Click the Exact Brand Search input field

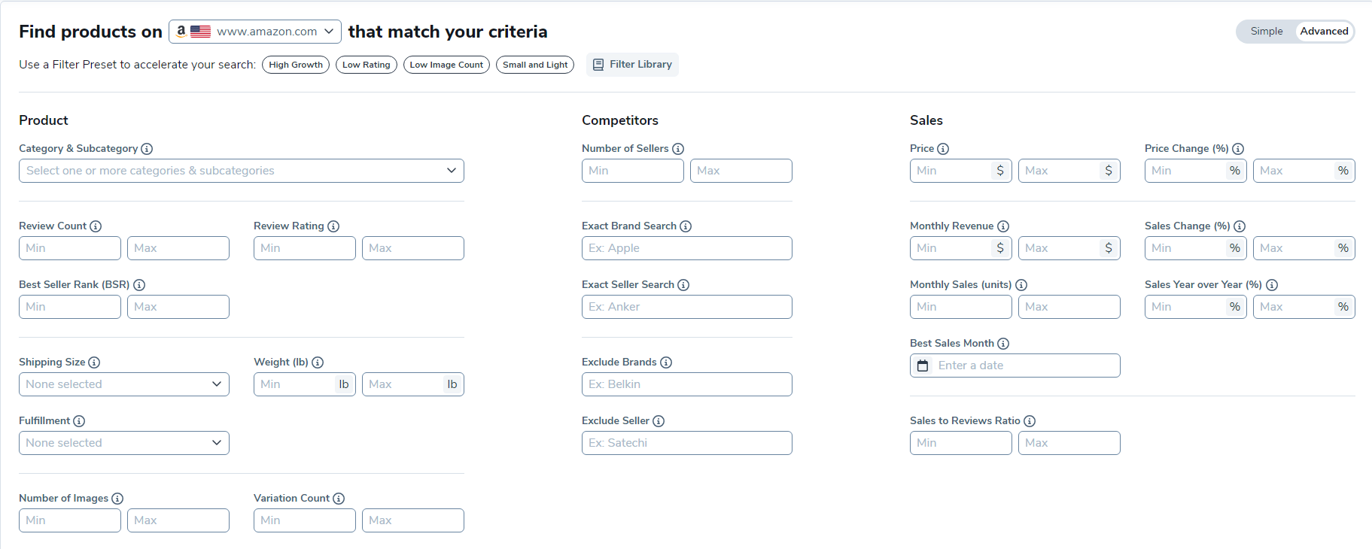click(x=686, y=248)
